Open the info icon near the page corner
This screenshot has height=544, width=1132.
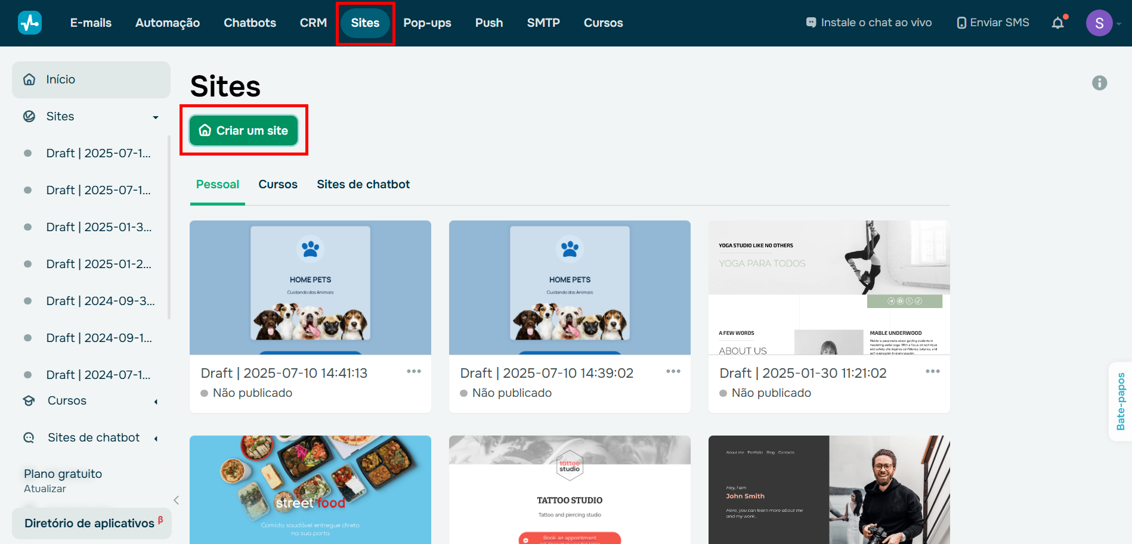(x=1100, y=83)
